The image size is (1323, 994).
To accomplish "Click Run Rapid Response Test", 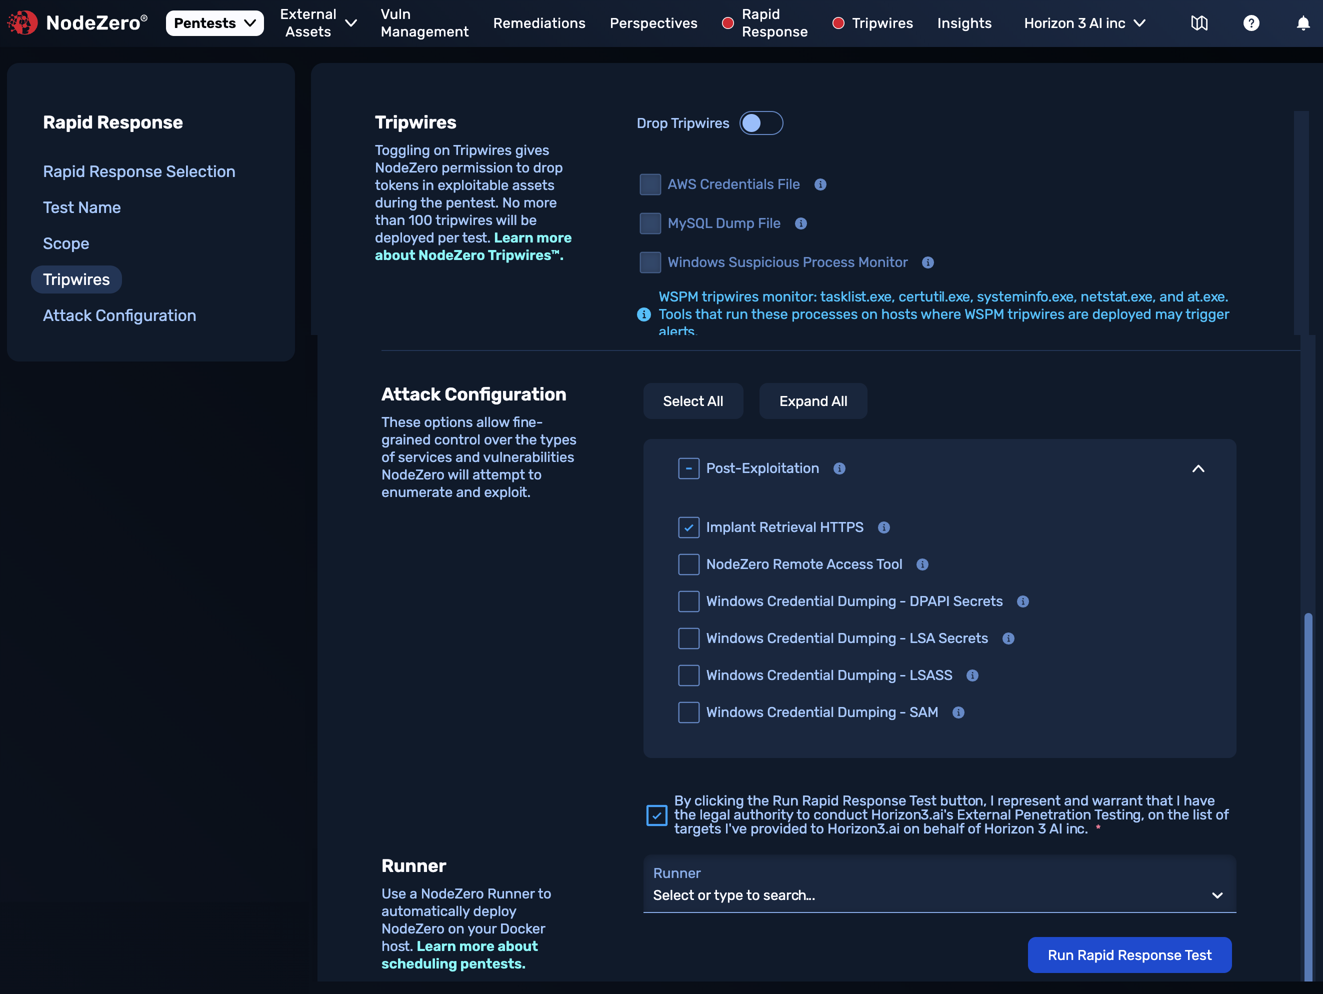I will [x=1129, y=955].
